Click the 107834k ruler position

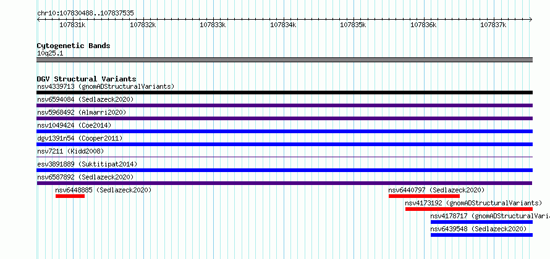tap(283, 25)
